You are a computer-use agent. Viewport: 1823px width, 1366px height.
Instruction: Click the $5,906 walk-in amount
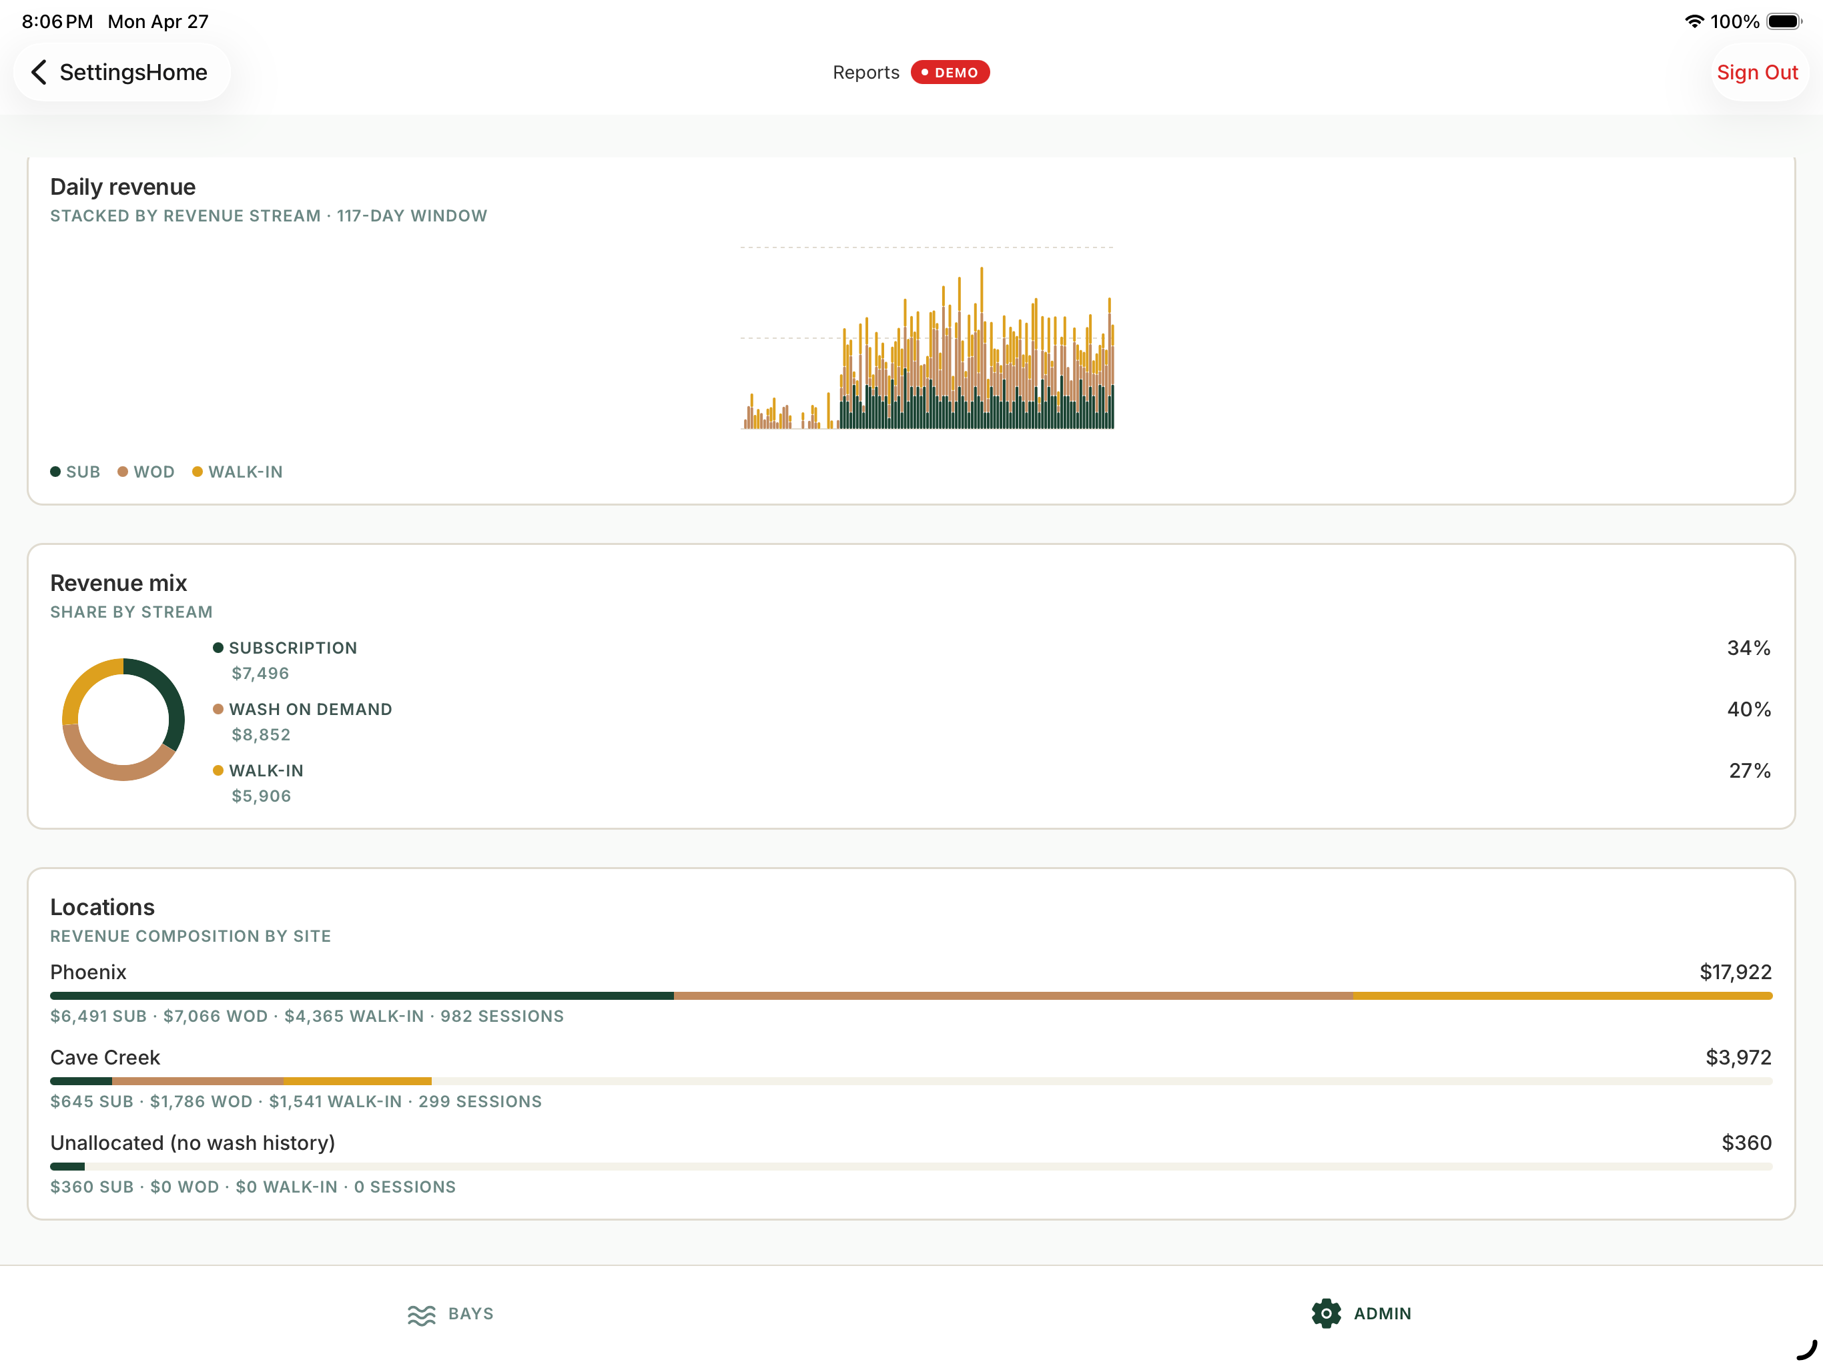pyautogui.click(x=262, y=796)
